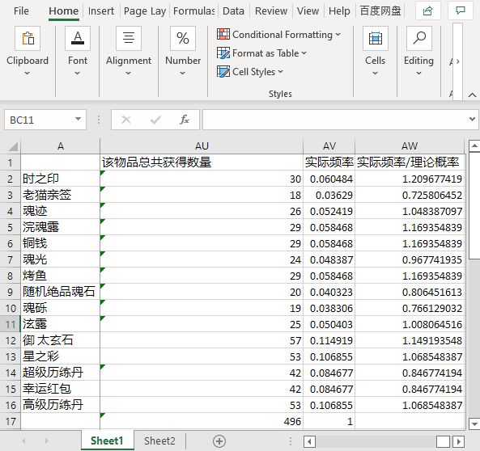Open the Number percent icon group
Viewport: 480px width, 451px height.
(183, 39)
